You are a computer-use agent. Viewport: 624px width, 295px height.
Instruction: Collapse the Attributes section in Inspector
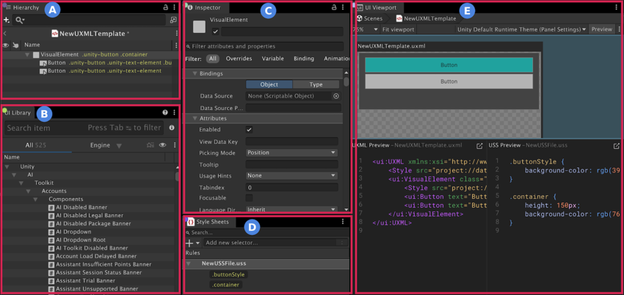[x=195, y=118]
